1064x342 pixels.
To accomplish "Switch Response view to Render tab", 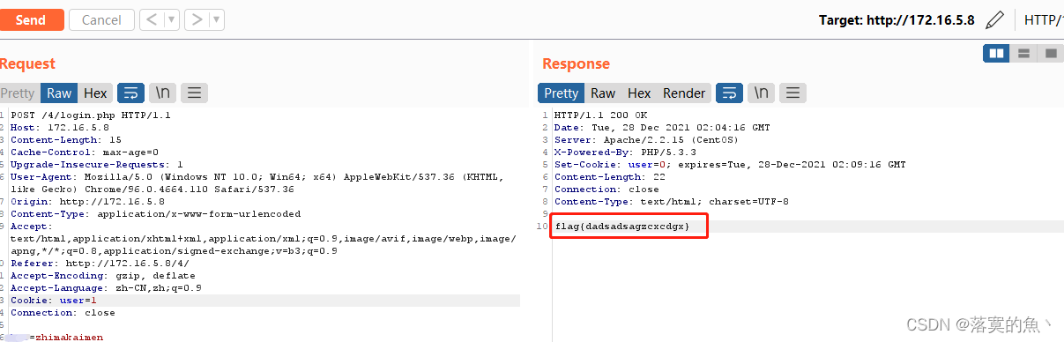I will point(684,93).
